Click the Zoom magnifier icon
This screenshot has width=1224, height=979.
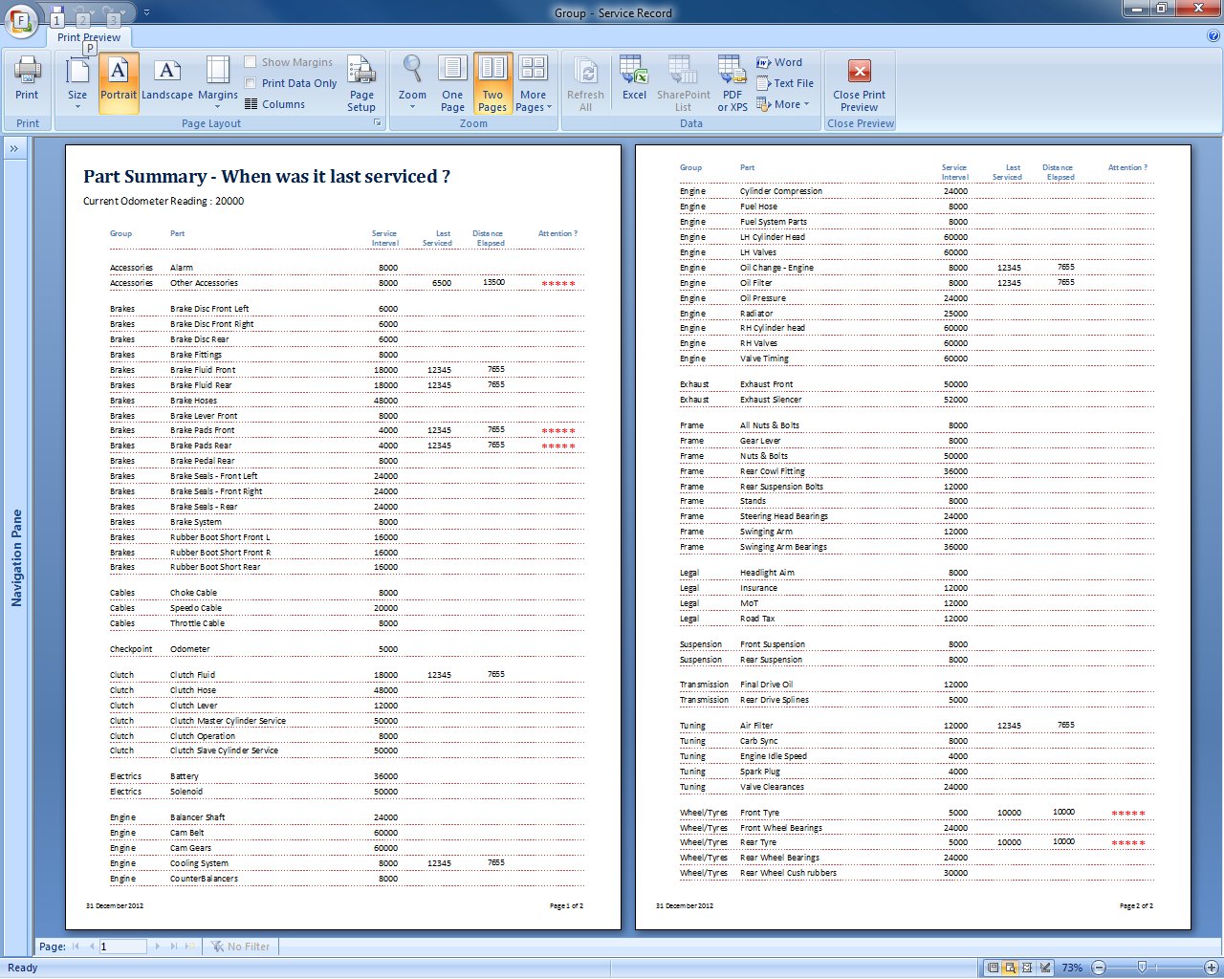pyautogui.click(x=412, y=71)
